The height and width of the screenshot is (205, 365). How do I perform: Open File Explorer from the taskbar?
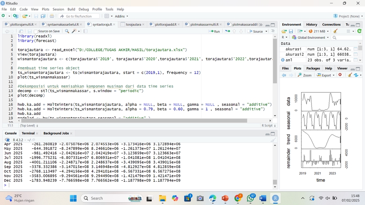point(162,198)
